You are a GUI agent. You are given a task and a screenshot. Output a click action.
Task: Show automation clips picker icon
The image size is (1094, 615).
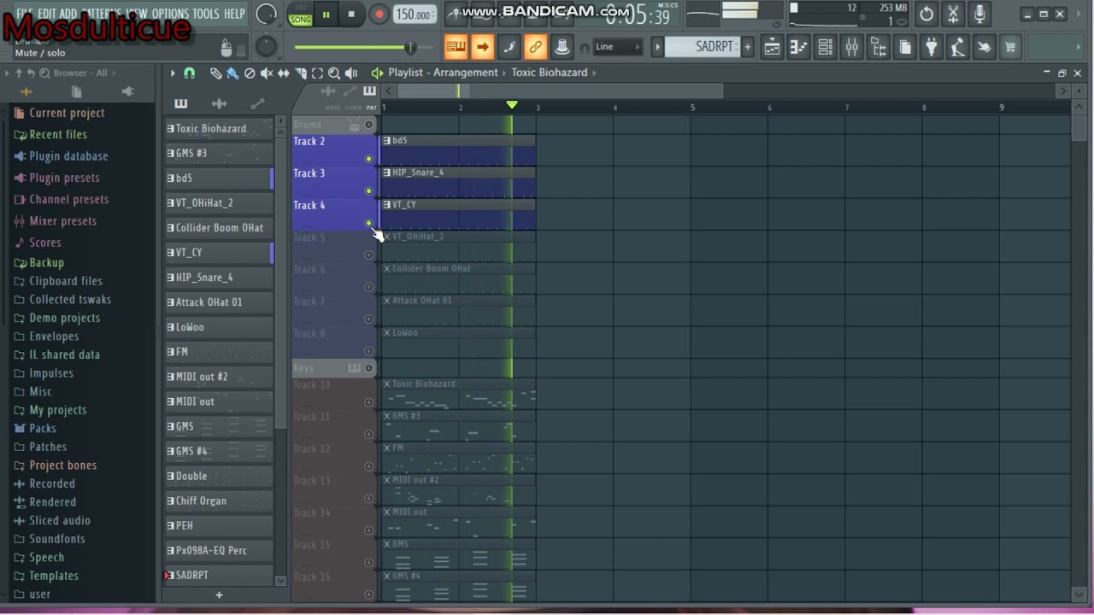coord(257,103)
